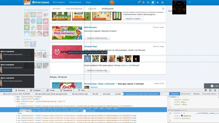The width and height of the screenshot is (219, 123).
Task: Open devtools settings gear icon
Action: coord(215,90)
